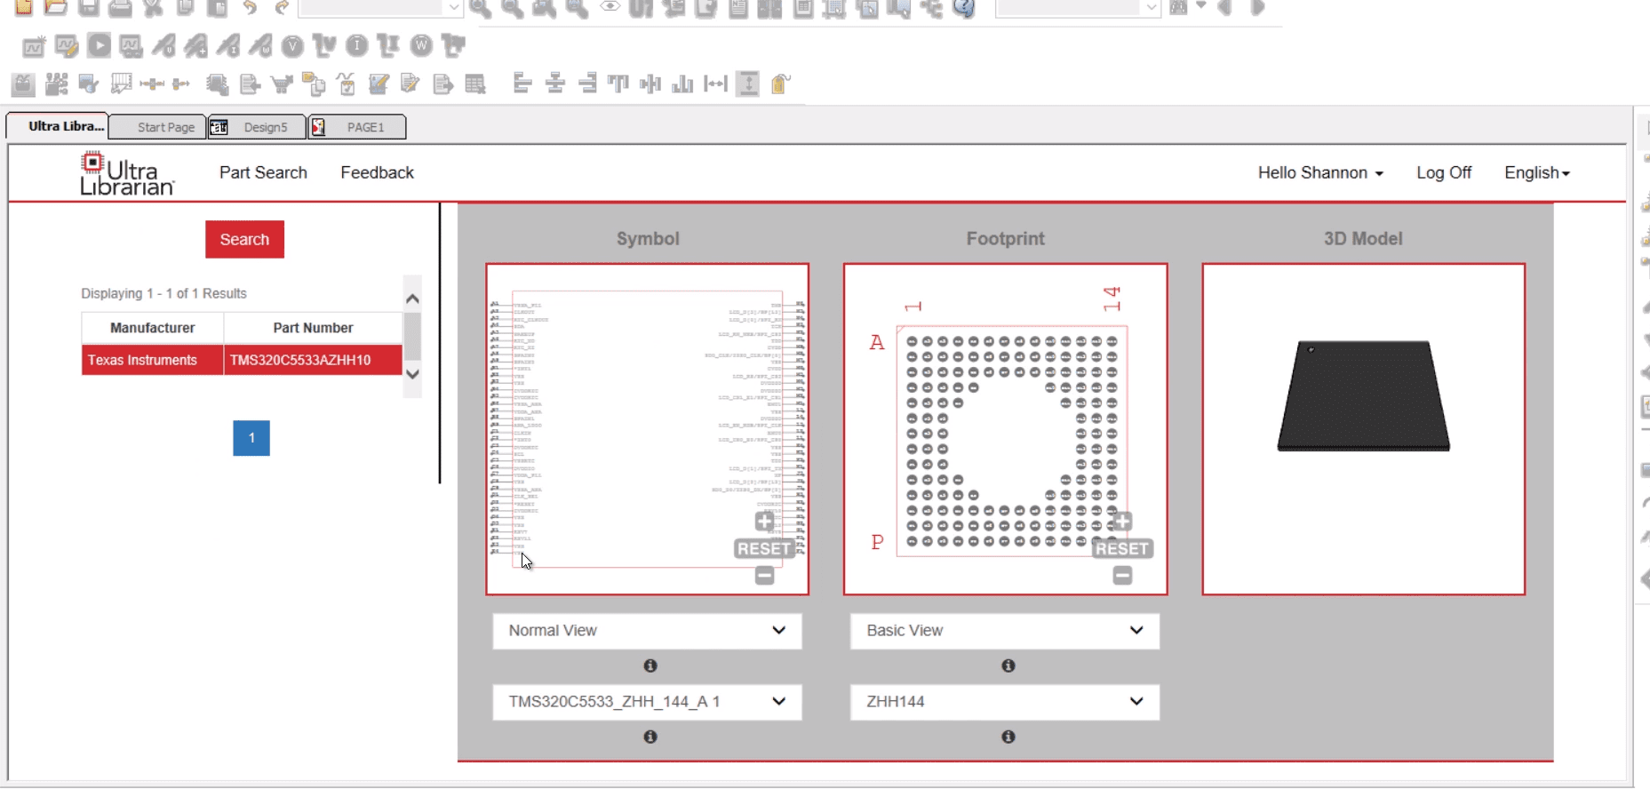Click the yellow tag icon after the alignment tools

(780, 84)
